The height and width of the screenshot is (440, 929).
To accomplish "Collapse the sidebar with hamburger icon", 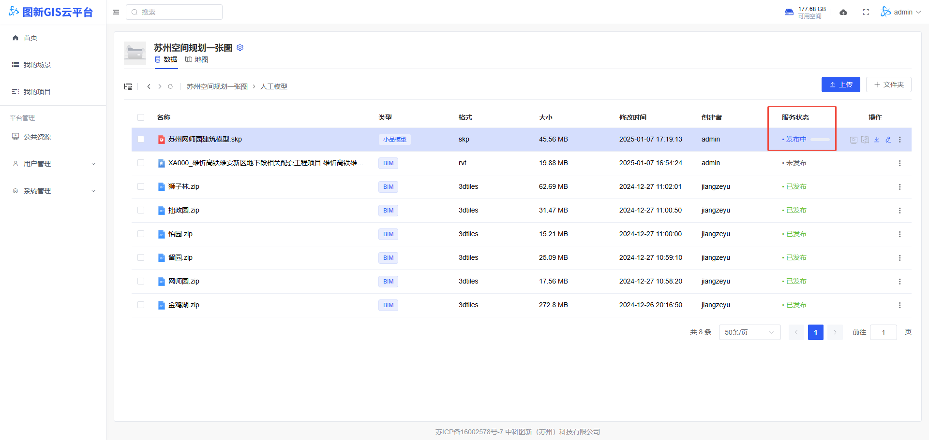I will [116, 12].
